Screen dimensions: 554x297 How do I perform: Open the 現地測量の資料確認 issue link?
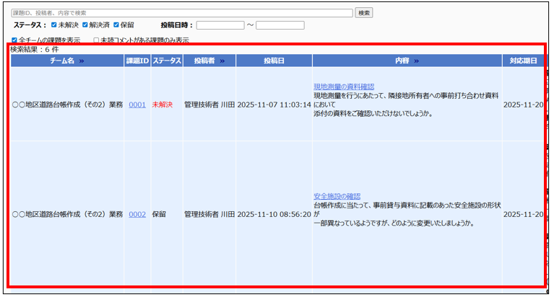point(344,87)
